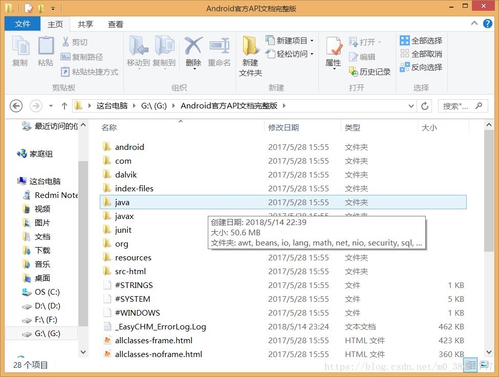Open the Open (打开) dropdown in ribbon
Viewport: 499px width, 377px height.
(x=365, y=42)
